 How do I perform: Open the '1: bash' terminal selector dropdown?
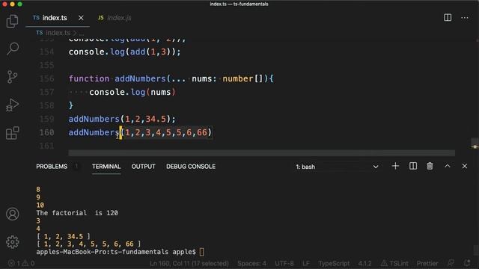[338, 167]
